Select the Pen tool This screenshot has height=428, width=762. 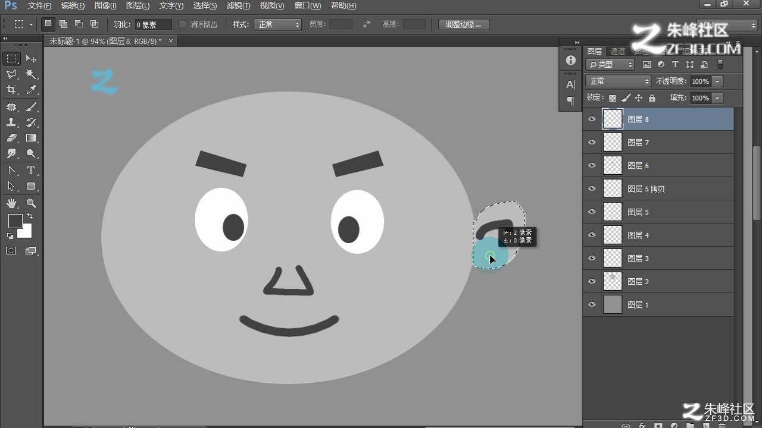pyautogui.click(x=11, y=171)
